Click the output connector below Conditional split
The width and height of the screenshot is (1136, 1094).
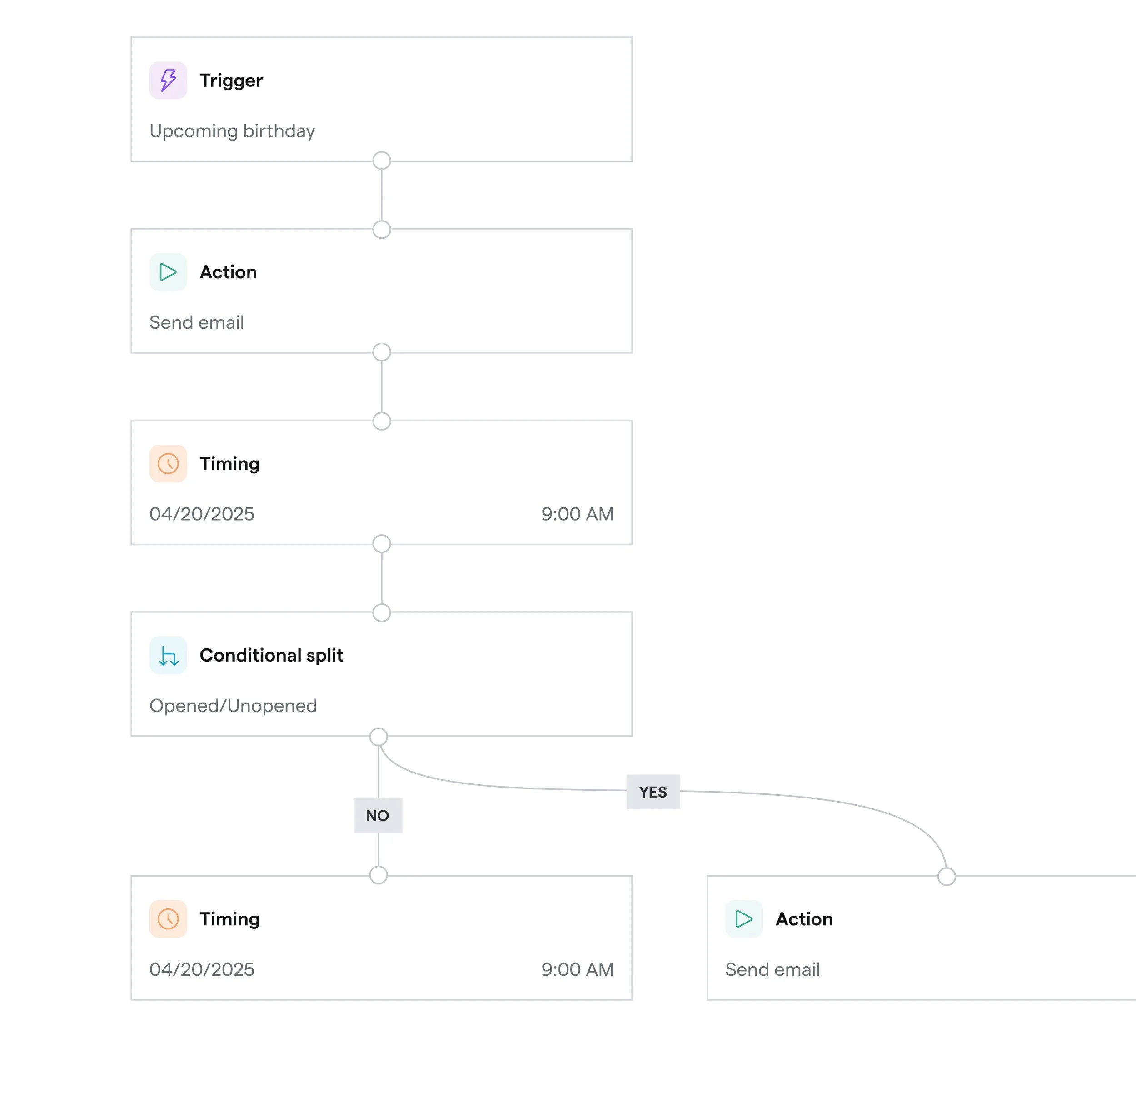[379, 737]
